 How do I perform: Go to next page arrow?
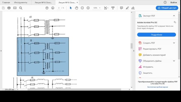pos(53,8)
